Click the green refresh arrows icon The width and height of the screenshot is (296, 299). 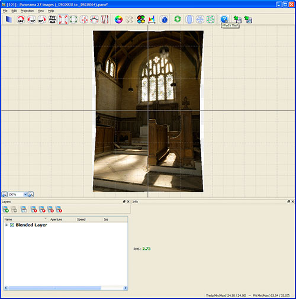coord(178,19)
